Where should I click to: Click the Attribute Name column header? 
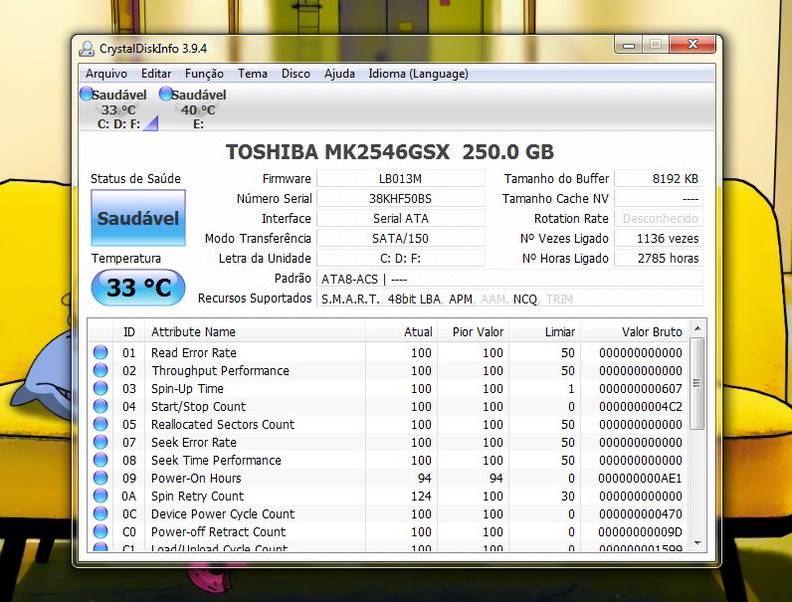coord(255,331)
